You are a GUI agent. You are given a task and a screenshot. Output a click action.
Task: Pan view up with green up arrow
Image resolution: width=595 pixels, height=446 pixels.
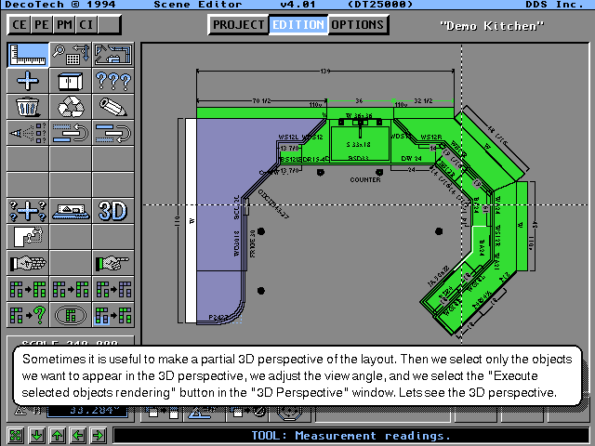(58, 435)
